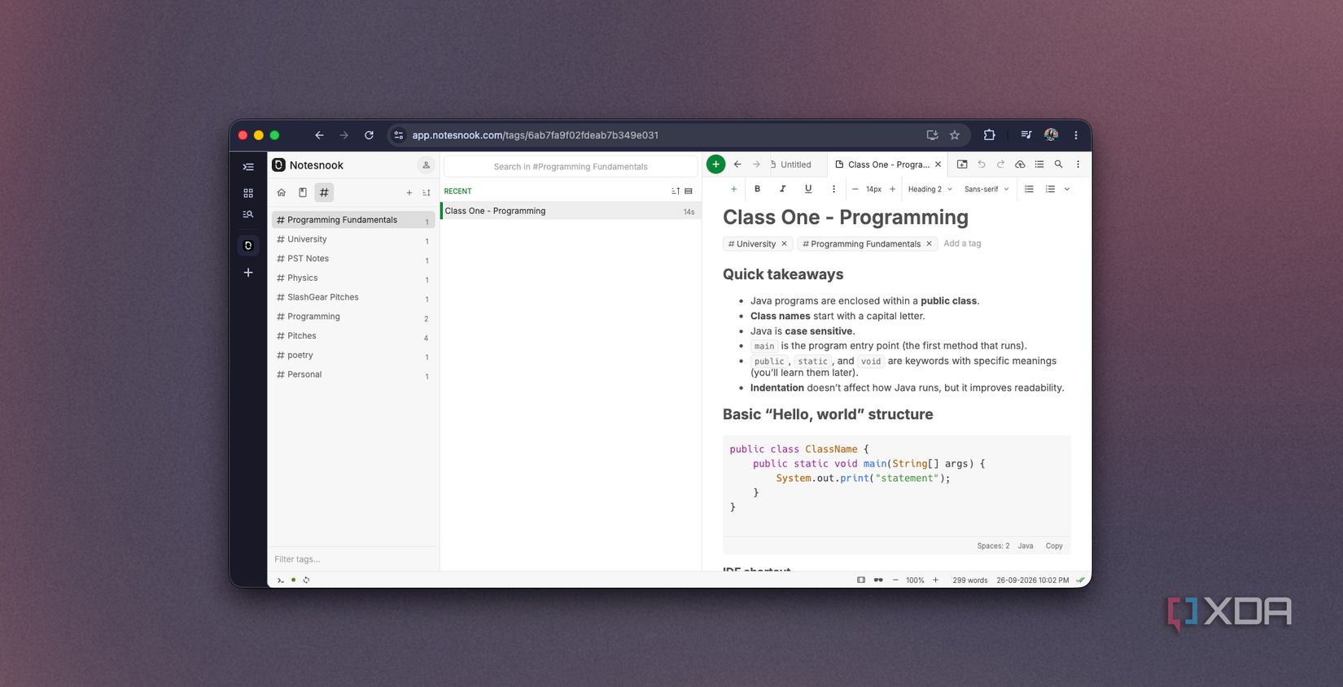The height and width of the screenshot is (687, 1343).
Task: Select the University tag in the sidebar
Action: click(353, 239)
